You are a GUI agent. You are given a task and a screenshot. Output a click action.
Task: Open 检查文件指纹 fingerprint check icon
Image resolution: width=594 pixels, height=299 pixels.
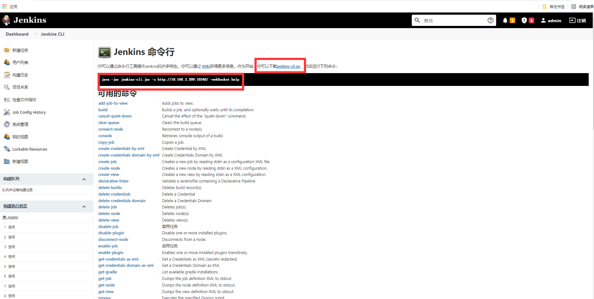tap(7, 99)
